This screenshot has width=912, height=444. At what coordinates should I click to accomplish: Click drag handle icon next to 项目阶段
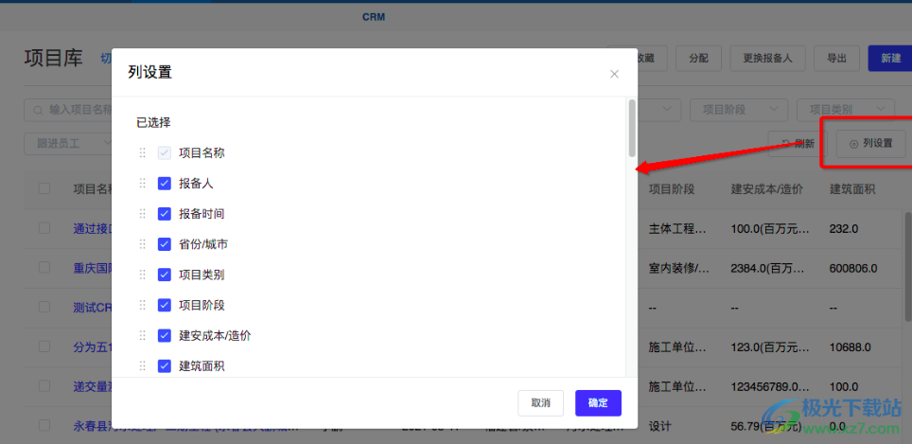pyautogui.click(x=143, y=305)
